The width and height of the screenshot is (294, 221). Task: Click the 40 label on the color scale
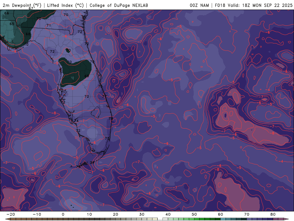point(168,214)
